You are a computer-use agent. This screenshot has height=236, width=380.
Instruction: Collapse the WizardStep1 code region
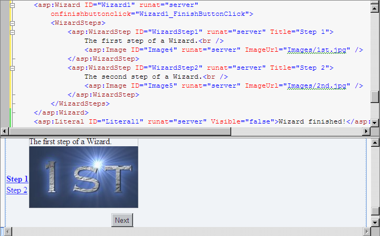point(12,32)
